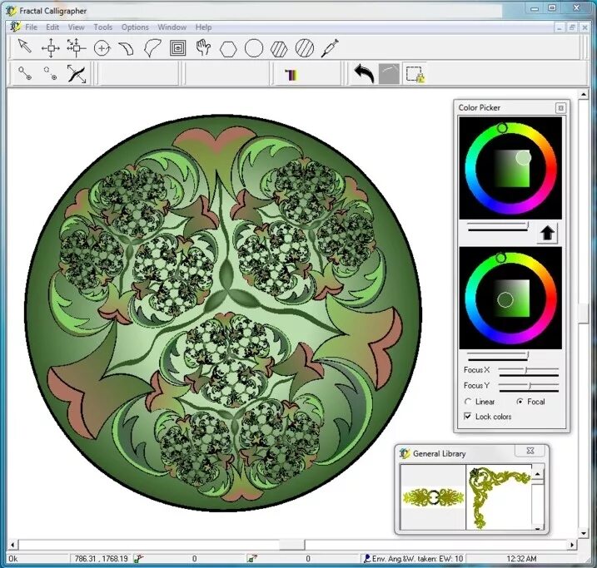Open the Tools menu
597x568 pixels.
pos(102,27)
